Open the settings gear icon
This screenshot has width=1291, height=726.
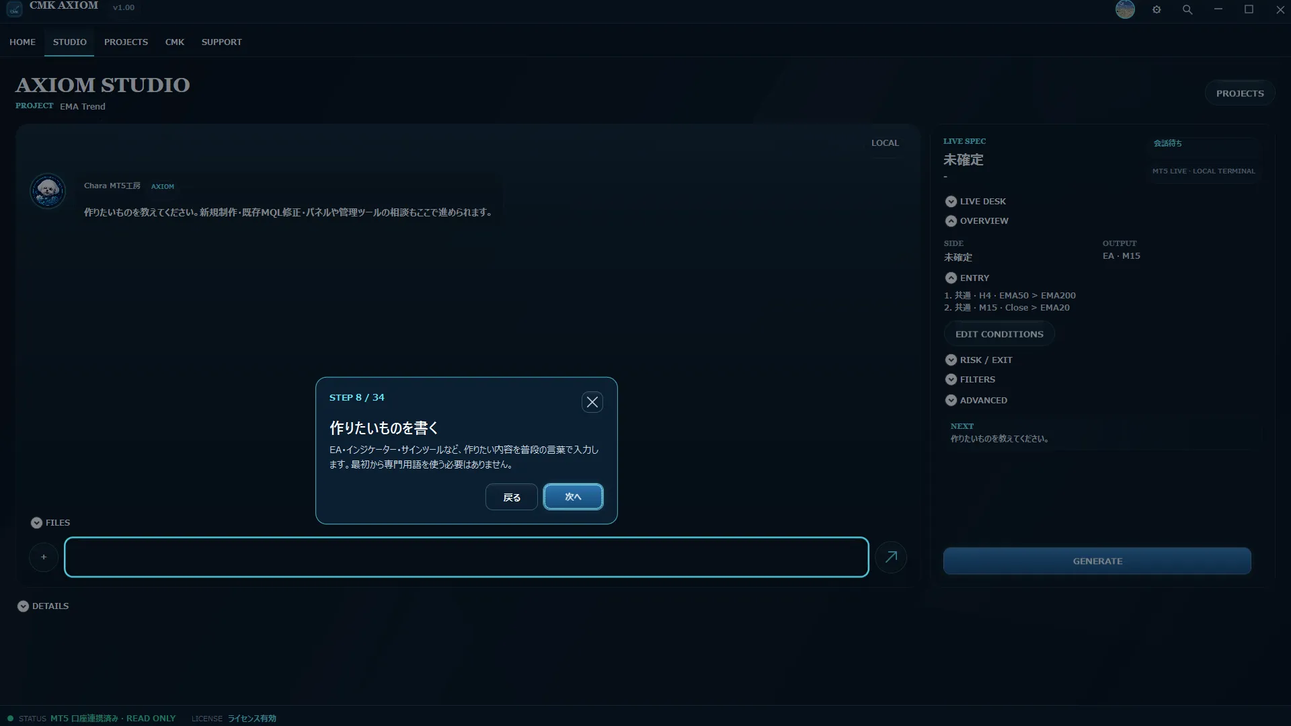[x=1157, y=9]
